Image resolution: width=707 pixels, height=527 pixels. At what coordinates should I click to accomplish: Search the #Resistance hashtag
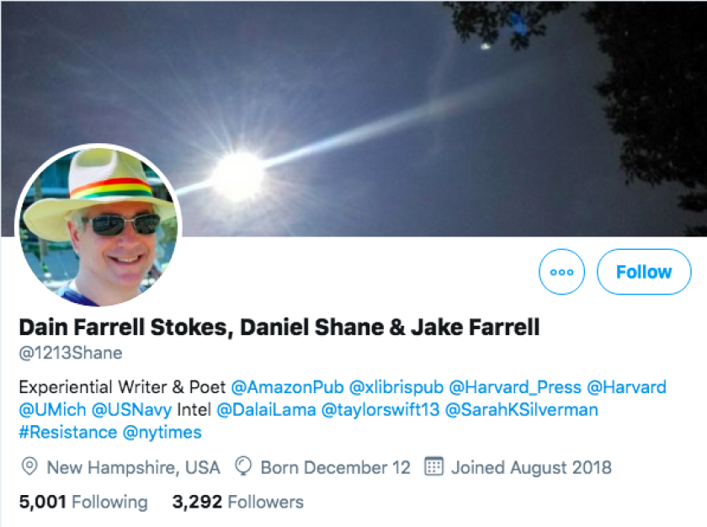pyautogui.click(x=68, y=433)
